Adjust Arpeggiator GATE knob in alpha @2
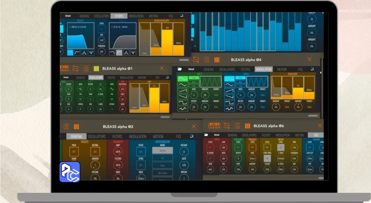 (x=184, y=165)
